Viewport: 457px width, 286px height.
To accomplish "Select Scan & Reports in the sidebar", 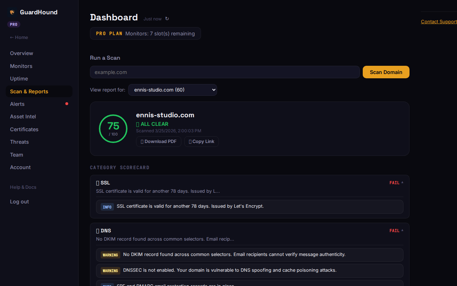I will tap(39, 92).
